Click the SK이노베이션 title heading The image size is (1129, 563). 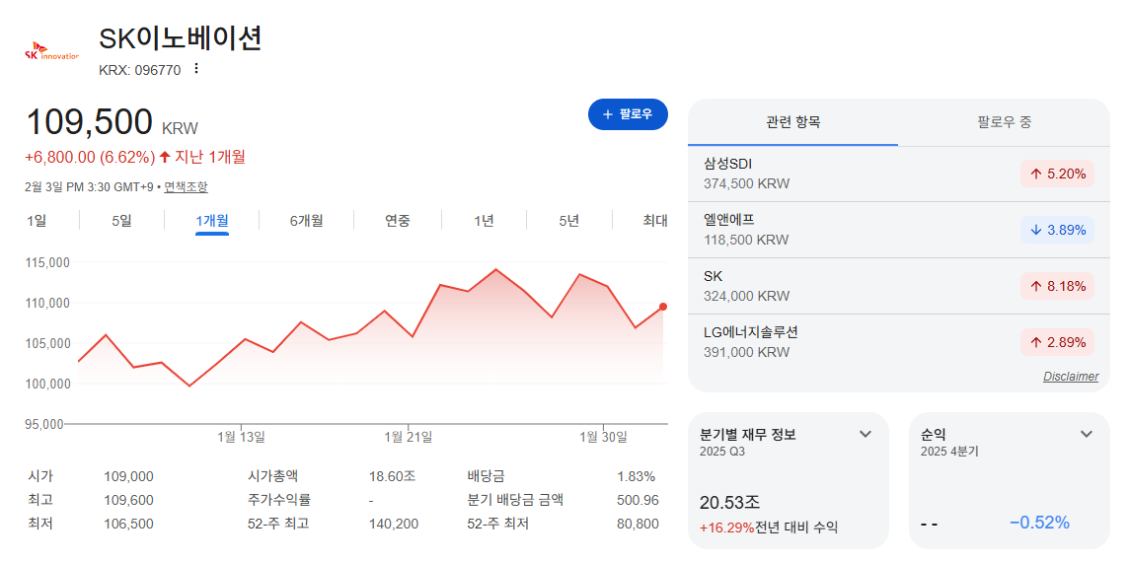pyautogui.click(x=180, y=38)
